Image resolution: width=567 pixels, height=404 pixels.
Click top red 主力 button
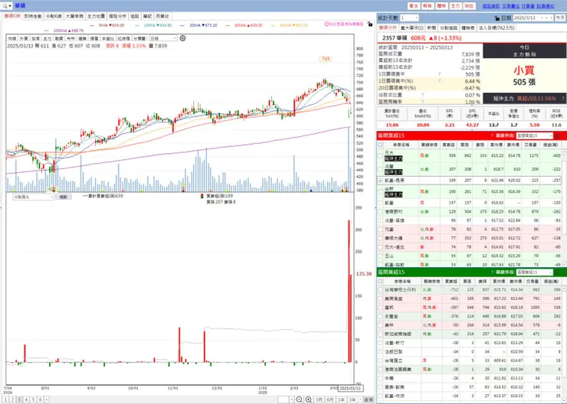tap(455, 6)
